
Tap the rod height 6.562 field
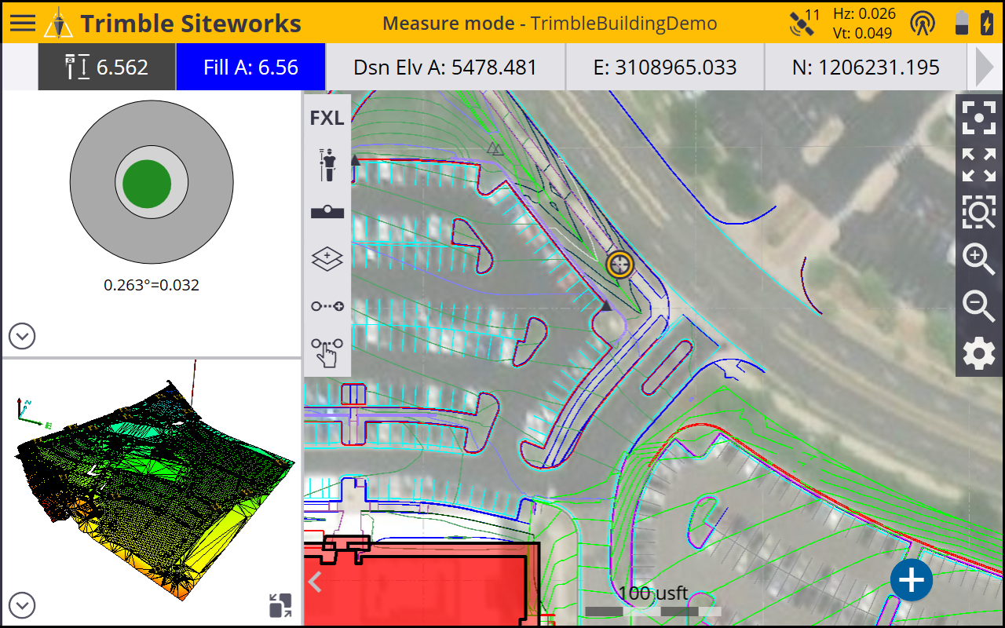click(107, 68)
